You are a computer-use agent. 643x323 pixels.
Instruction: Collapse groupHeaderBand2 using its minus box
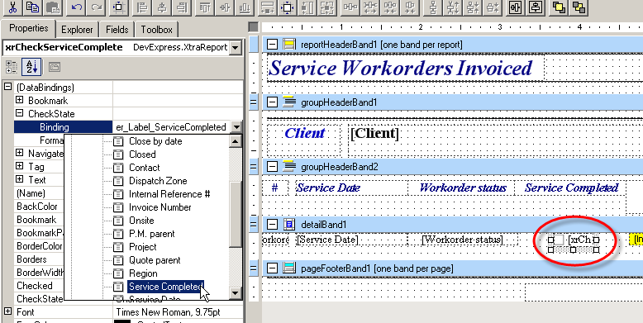click(x=272, y=166)
